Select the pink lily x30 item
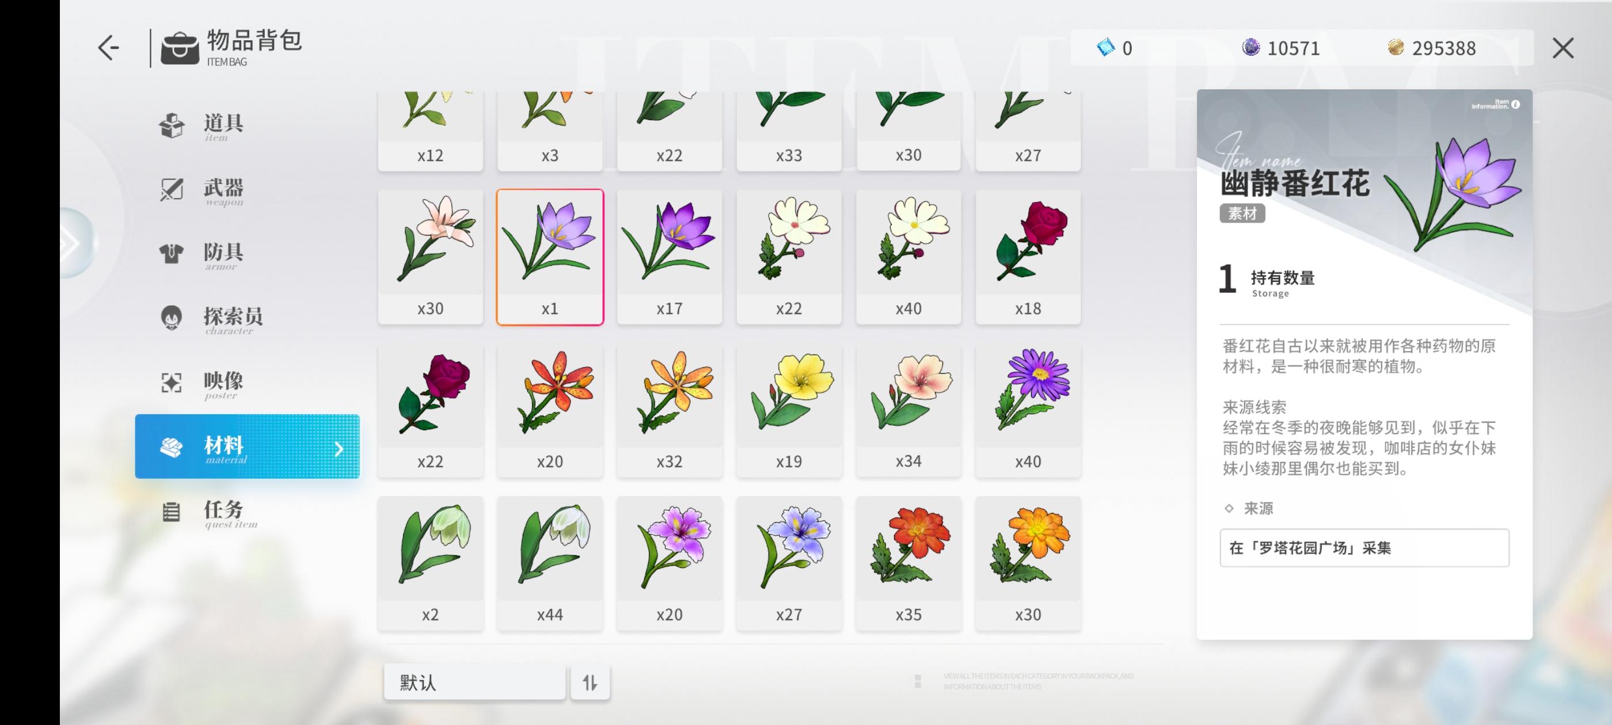 (x=431, y=257)
